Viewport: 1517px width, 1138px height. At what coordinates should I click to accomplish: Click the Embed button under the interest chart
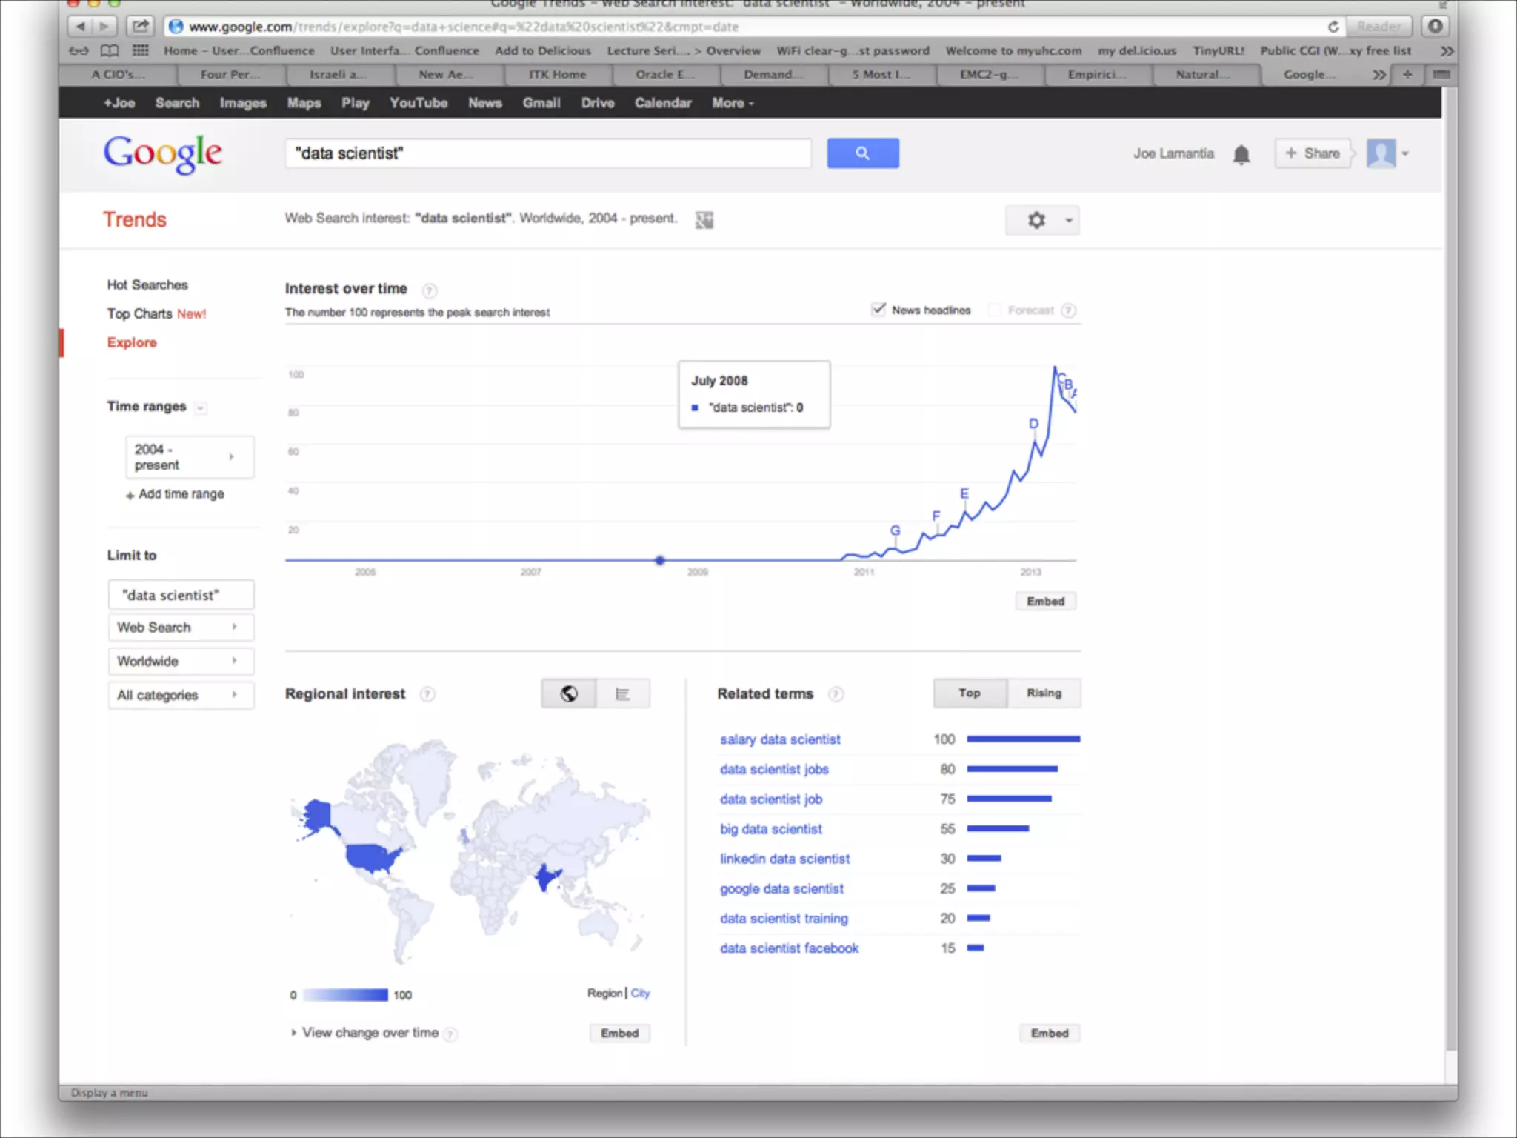(x=1044, y=602)
